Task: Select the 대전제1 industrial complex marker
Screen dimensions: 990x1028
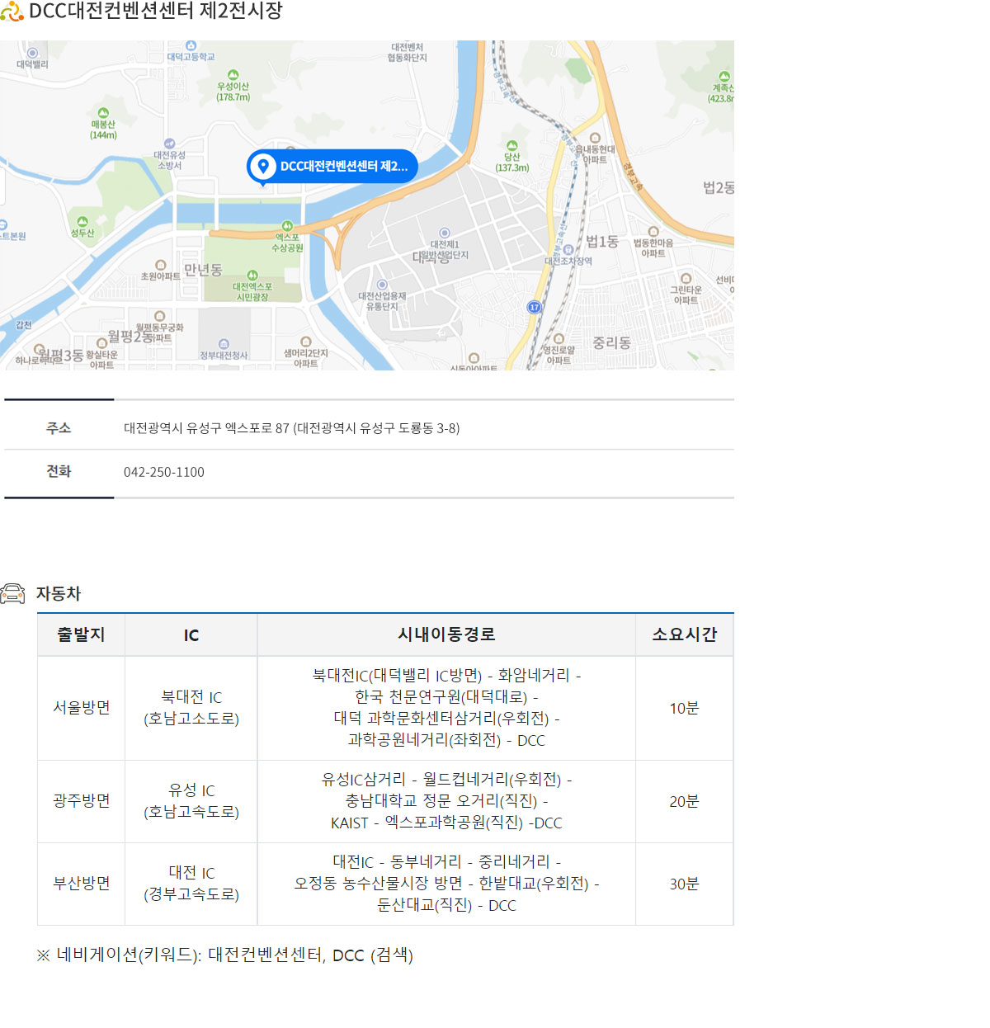Action: point(445,233)
